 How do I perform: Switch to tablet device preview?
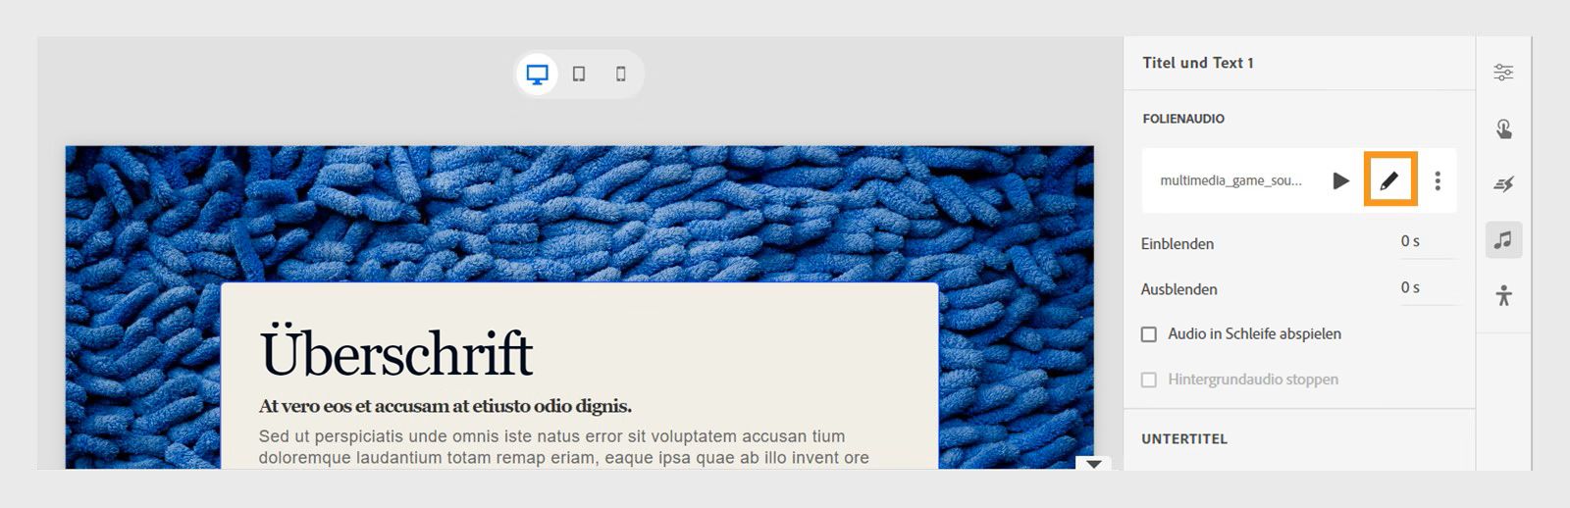[579, 75]
